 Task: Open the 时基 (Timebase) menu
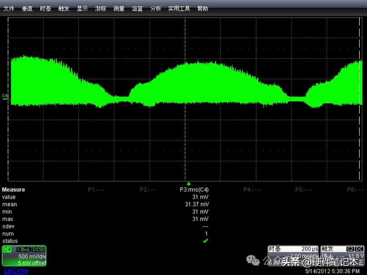coord(45,9)
